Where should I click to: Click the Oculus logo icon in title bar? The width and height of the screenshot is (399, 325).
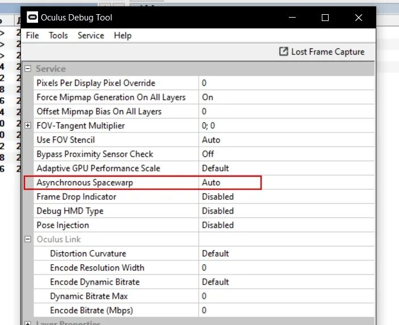tap(32, 17)
